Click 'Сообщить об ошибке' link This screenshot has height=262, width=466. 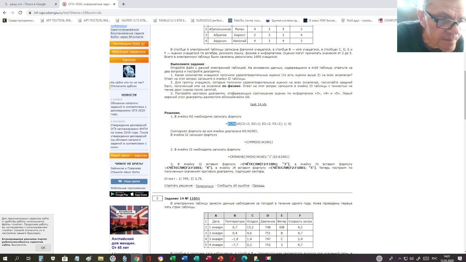233,186
